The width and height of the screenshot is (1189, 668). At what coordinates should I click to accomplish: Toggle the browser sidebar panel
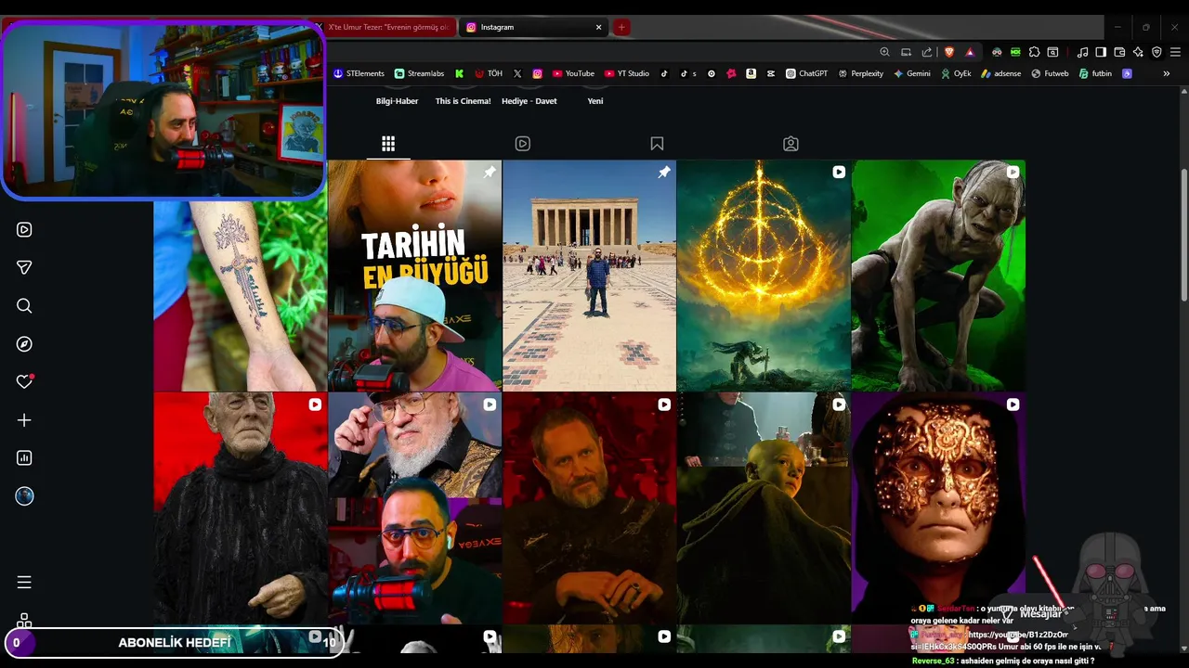1101,52
